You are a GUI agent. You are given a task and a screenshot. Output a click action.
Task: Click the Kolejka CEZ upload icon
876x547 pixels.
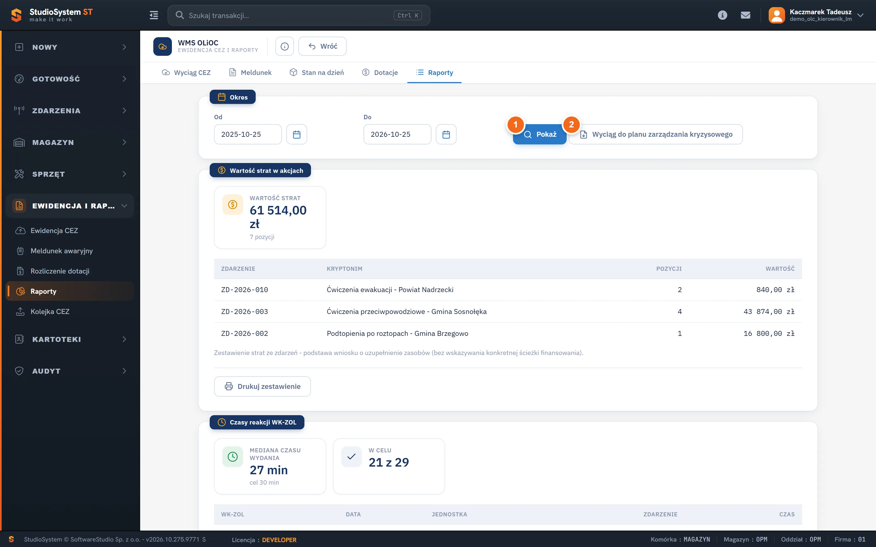pyautogui.click(x=20, y=312)
